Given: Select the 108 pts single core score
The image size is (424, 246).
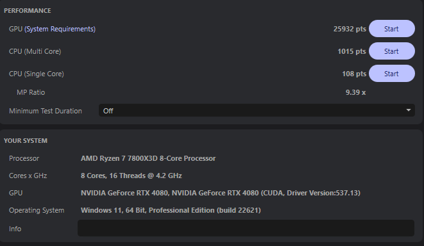Looking at the screenshot, I should coord(354,74).
